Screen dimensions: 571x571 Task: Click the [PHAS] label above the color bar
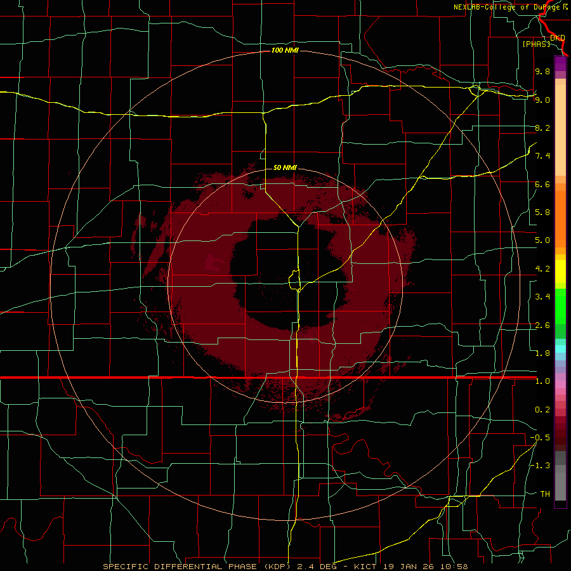coord(536,44)
